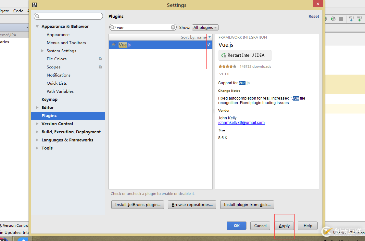Click the plugin star rating

227,66
